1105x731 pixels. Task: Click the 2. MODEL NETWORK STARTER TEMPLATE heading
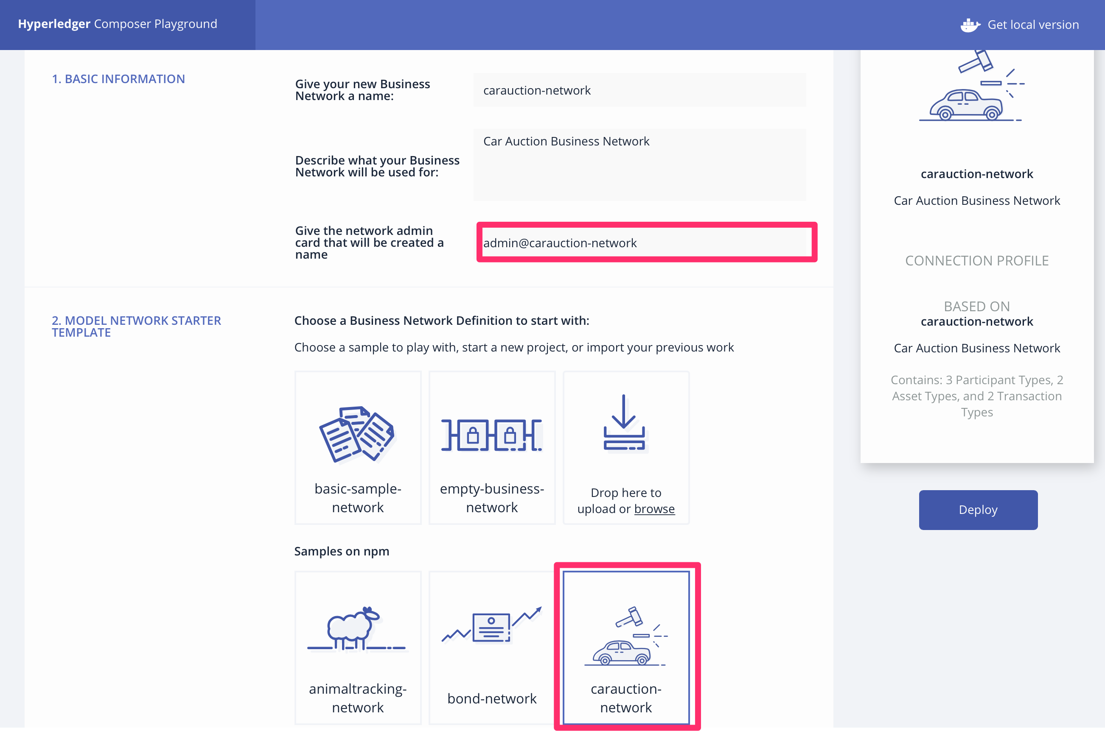[136, 326]
